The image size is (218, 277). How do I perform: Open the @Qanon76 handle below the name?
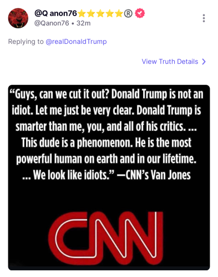pos(52,23)
